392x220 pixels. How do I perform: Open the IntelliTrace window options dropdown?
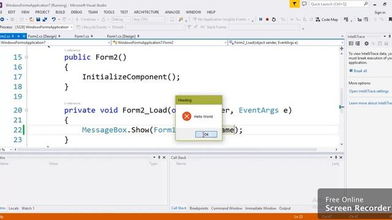pos(385,37)
